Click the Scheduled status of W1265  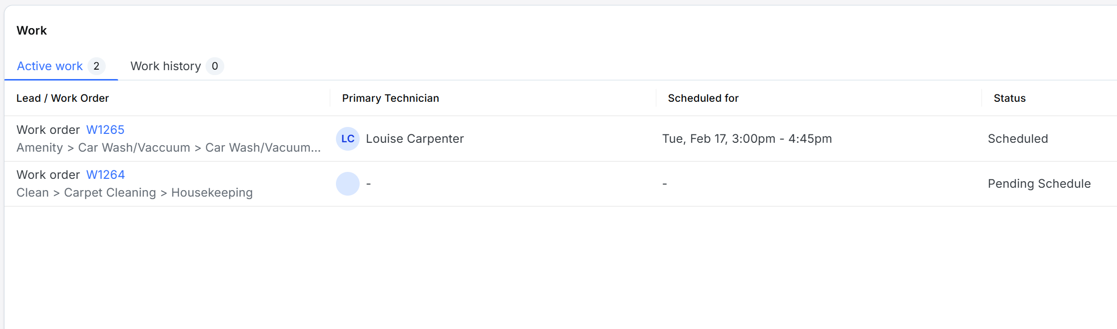click(x=1018, y=139)
